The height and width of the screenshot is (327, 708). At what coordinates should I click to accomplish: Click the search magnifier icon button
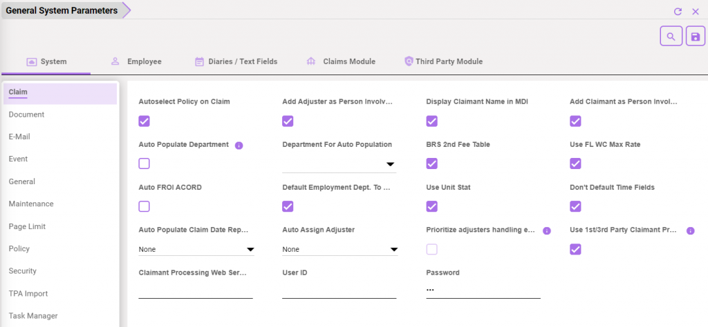pyautogui.click(x=671, y=37)
